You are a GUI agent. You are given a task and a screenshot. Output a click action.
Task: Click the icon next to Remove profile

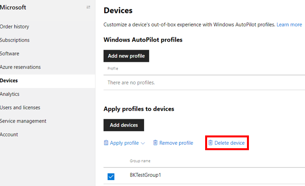[155, 142]
